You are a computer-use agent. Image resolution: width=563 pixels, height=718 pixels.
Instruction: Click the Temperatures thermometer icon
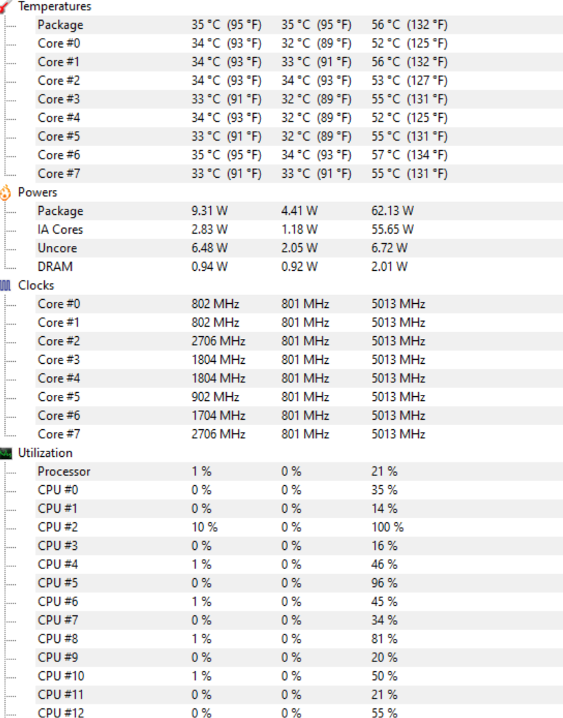pos(6,6)
